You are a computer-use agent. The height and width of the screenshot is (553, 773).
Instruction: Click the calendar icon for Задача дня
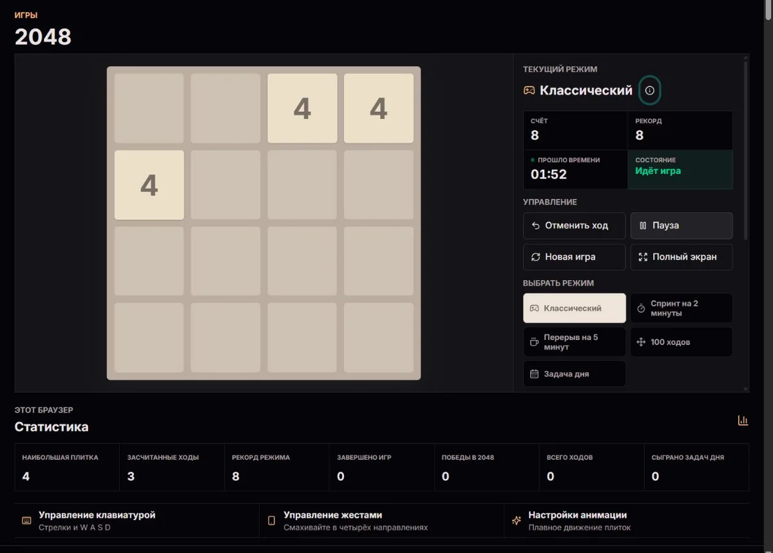point(534,374)
